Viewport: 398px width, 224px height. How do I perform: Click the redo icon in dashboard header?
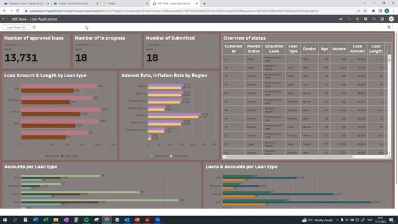point(349,19)
